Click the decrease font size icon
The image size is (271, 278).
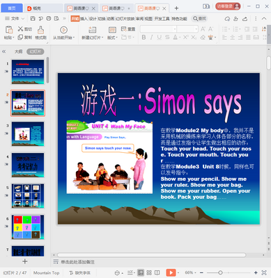210,29
